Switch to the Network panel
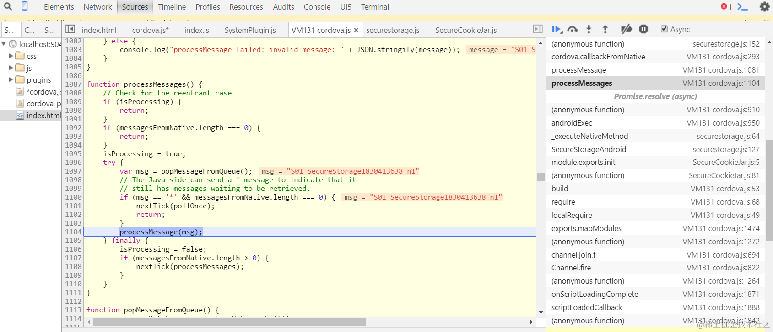Screen dimensions: 773x332 [x=98, y=7]
